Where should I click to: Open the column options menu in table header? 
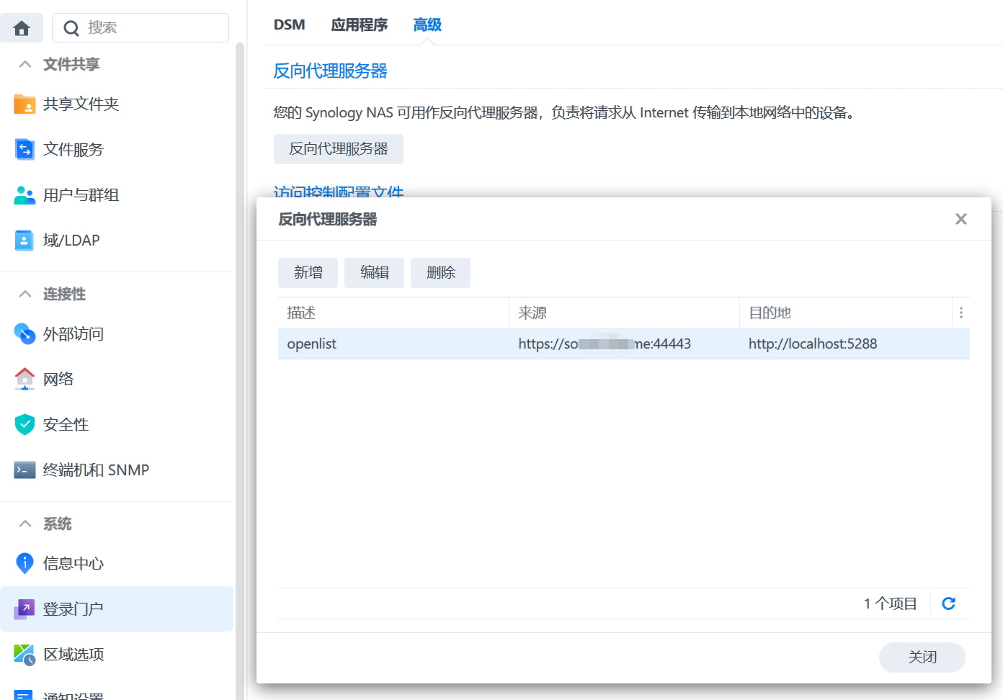[960, 313]
